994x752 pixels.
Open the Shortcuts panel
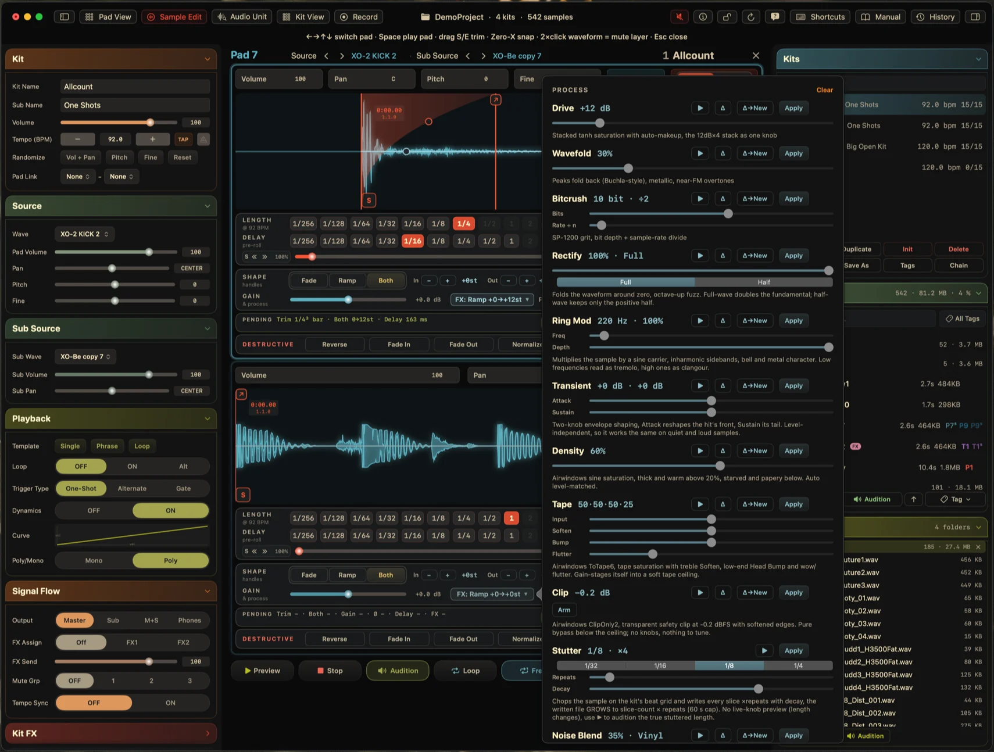click(820, 17)
